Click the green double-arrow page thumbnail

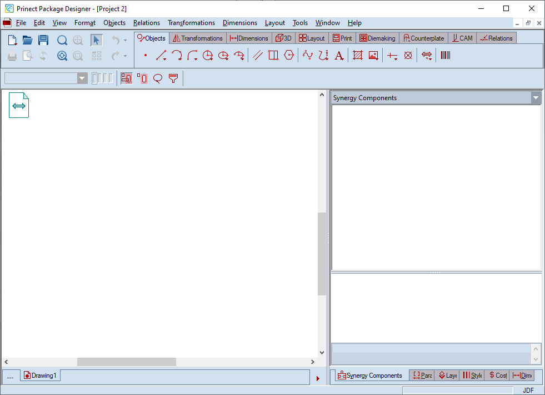[19, 105]
